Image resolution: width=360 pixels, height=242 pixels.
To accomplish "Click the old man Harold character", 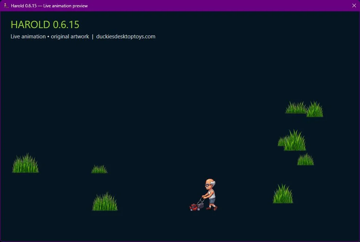I will pyautogui.click(x=210, y=194).
